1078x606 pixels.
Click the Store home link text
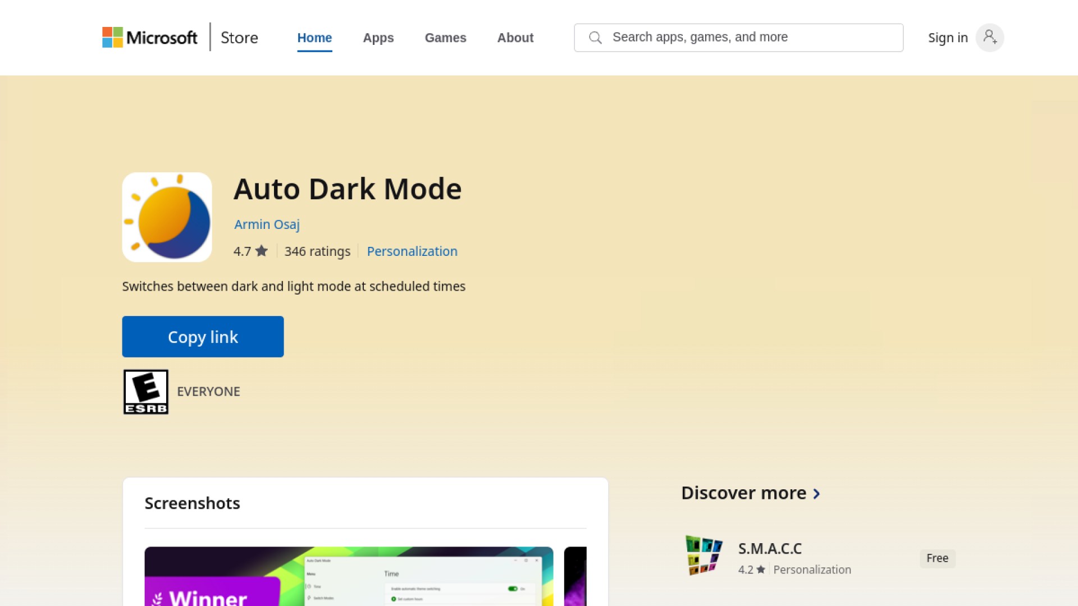[239, 38]
